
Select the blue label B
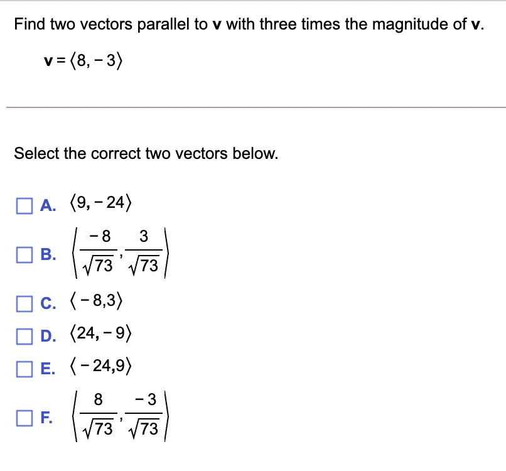47,254
